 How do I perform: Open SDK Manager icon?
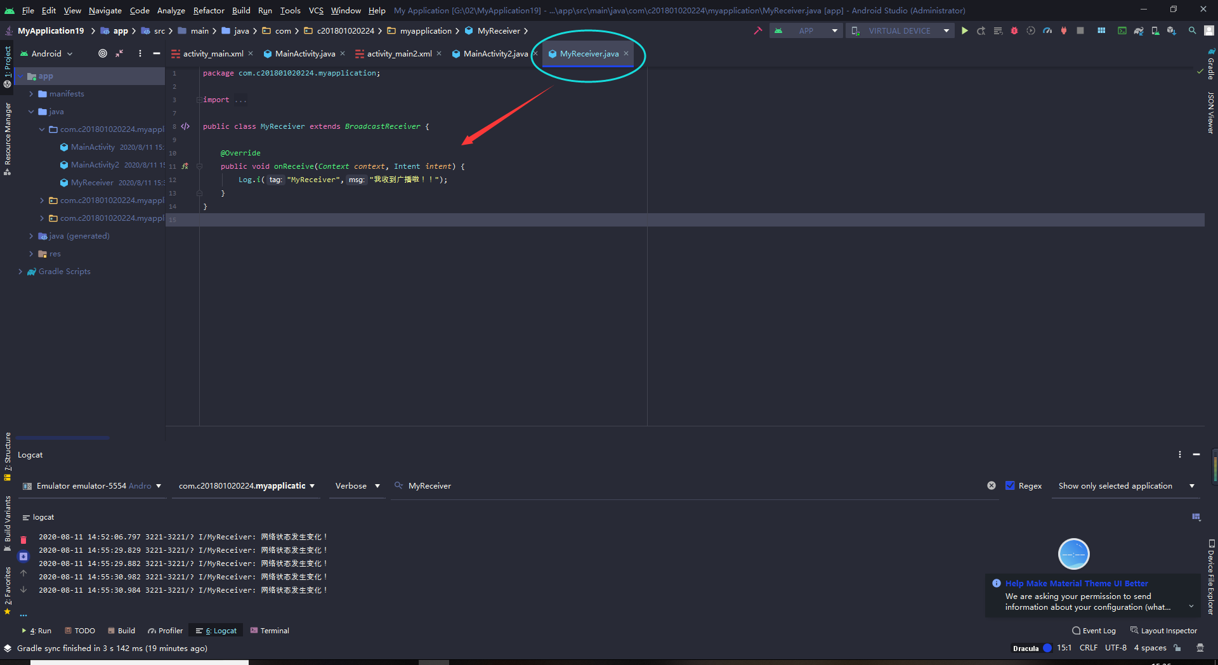pyautogui.click(x=1172, y=30)
